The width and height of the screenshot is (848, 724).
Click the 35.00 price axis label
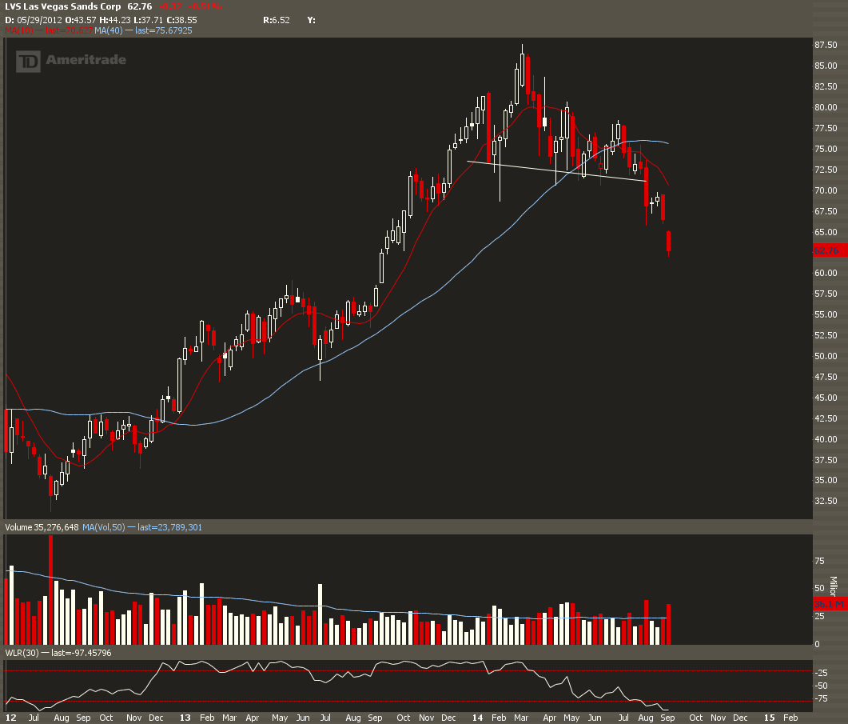coord(826,480)
